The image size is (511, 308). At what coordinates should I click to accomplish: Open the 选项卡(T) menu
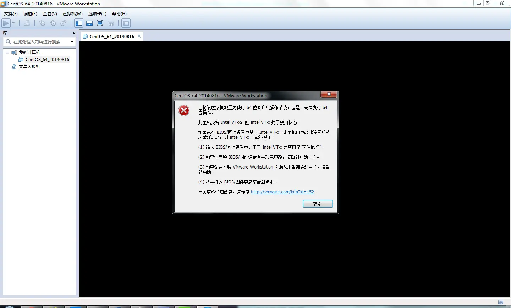pos(97,14)
